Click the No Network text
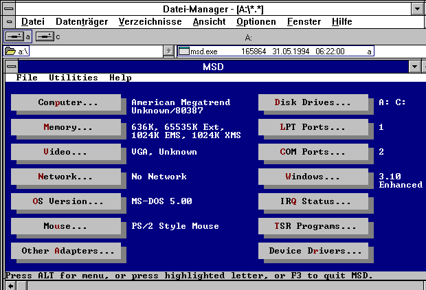The height and width of the screenshot is (290, 426). click(x=159, y=177)
